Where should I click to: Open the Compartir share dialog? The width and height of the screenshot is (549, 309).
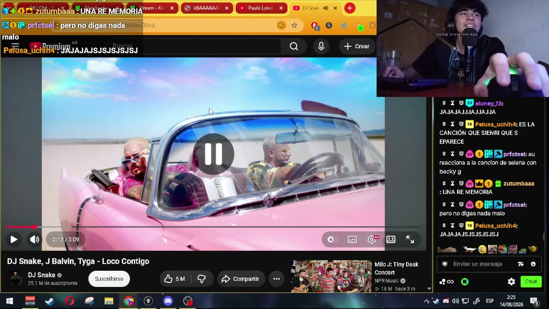click(240, 279)
